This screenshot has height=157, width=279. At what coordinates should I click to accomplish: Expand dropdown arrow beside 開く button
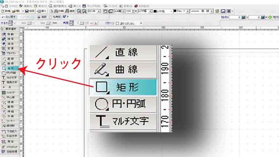pyautogui.click(x=23, y=11)
